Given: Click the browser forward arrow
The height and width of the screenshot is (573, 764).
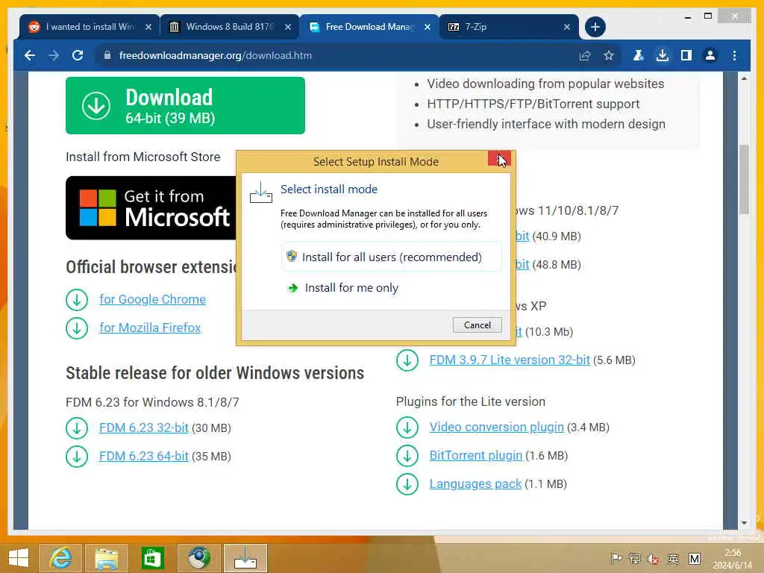Looking at the screenshot, I should coord(54,55).
